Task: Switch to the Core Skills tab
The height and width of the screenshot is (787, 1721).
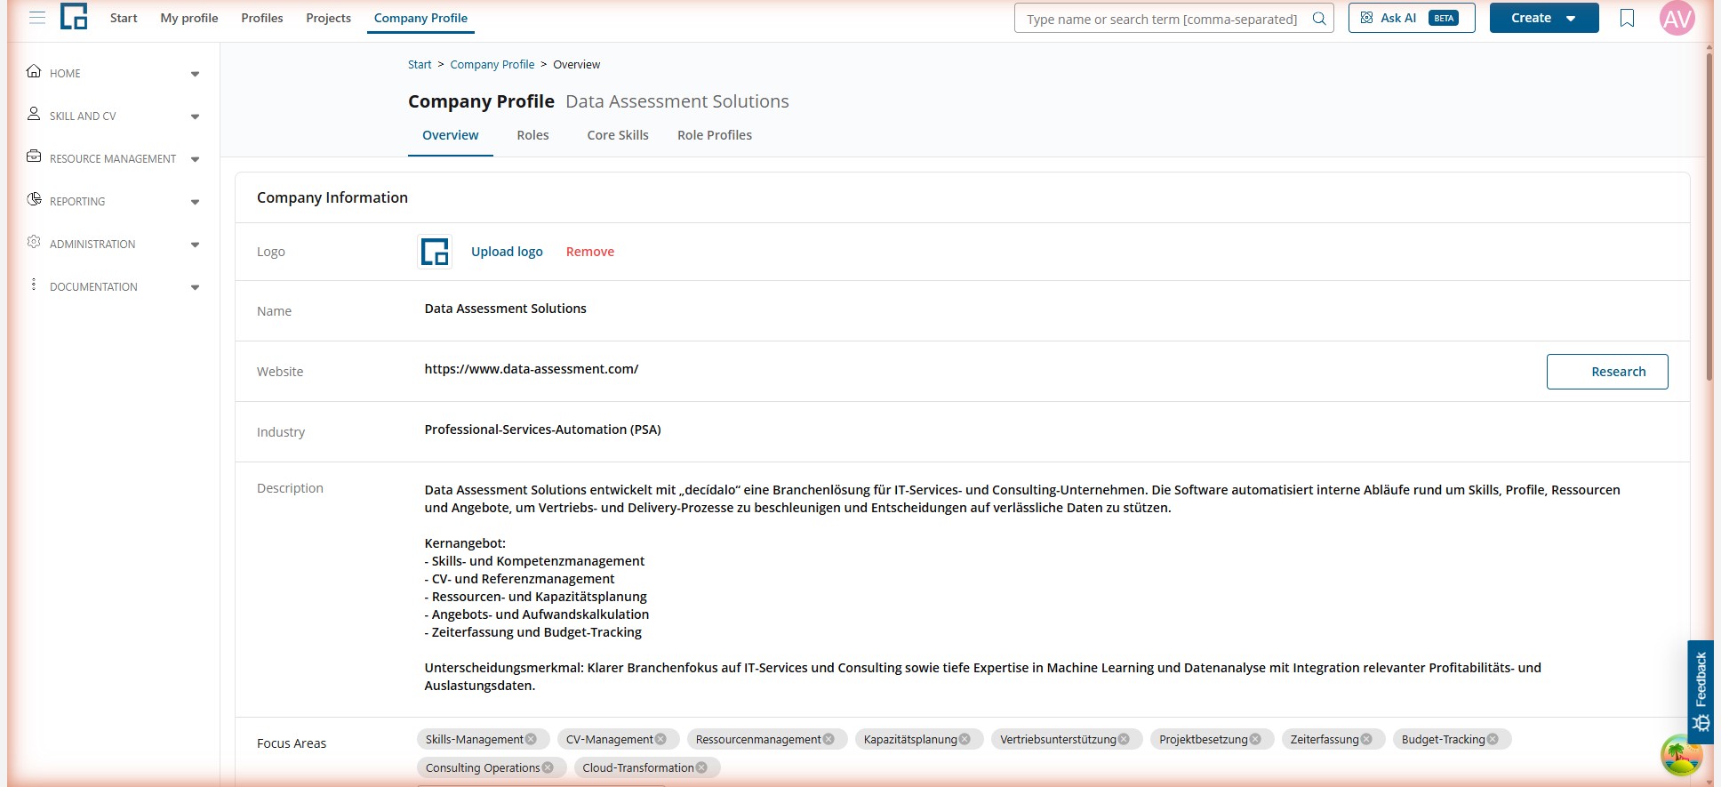Action: click(x=618, y=135)
